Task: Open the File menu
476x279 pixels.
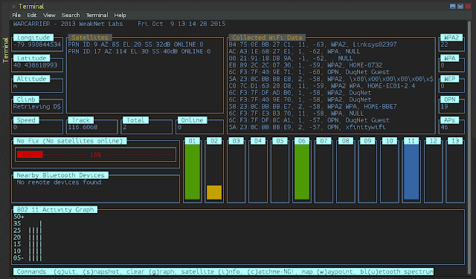Action: tap(16, 15)
